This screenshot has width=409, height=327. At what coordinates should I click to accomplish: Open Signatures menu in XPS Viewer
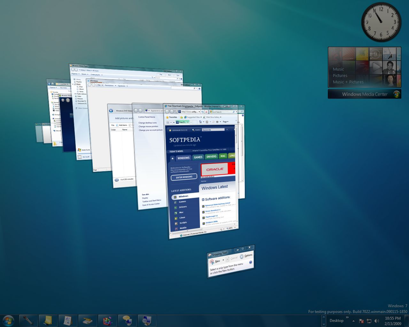pos(122,86)
